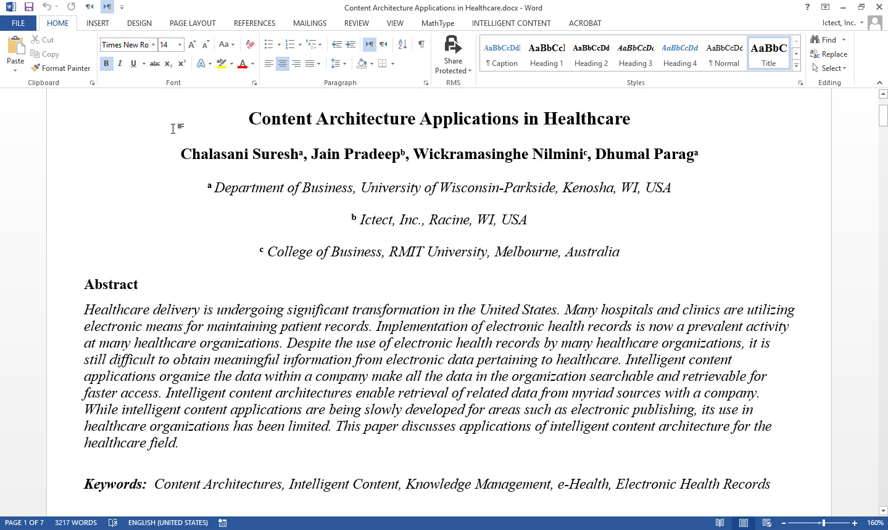
Task: Click the Replace button
Action: pyautogui.click(x=829, y=54)
